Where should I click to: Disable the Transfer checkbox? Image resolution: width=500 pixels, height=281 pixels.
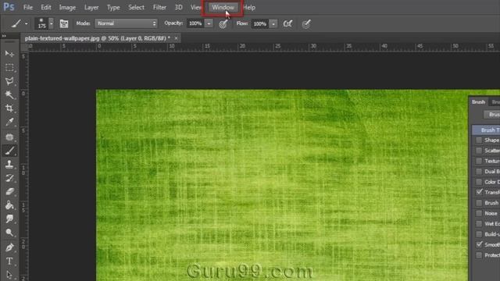479,192
